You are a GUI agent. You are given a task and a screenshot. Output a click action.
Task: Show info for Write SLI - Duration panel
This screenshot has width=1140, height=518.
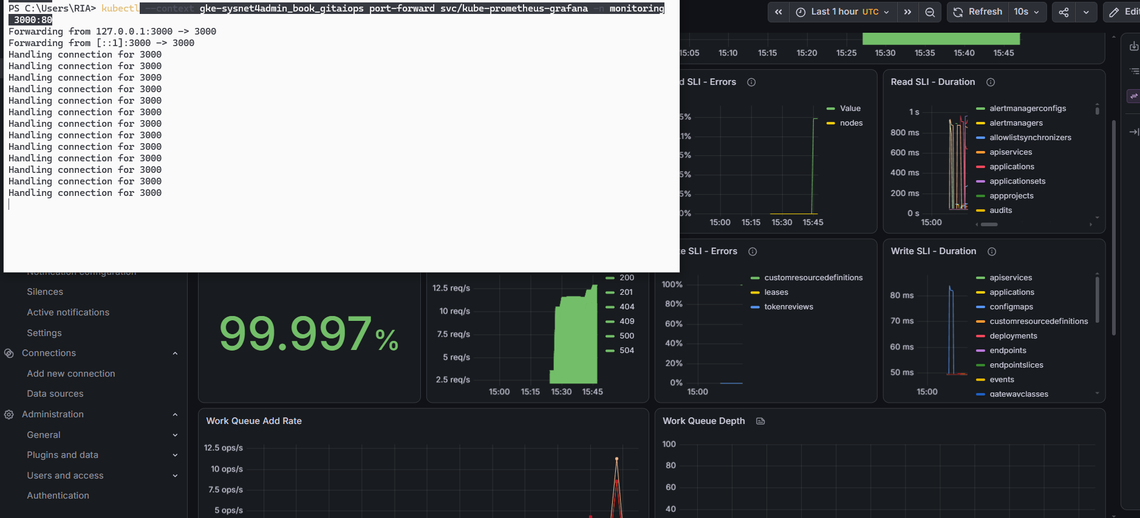(x=992, y=251)
